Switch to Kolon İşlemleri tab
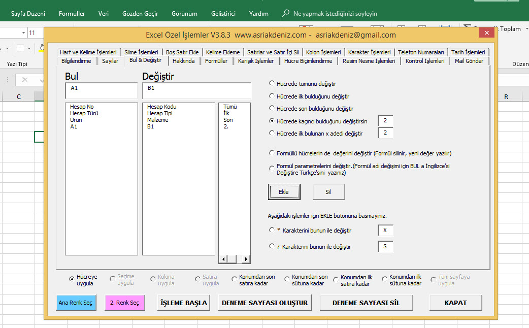 323,52
